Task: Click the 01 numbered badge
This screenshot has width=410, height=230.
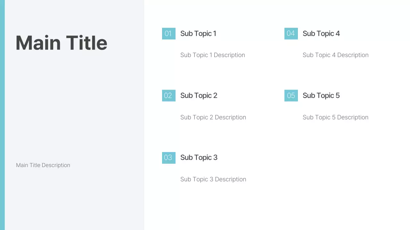Action: point(168,34)
